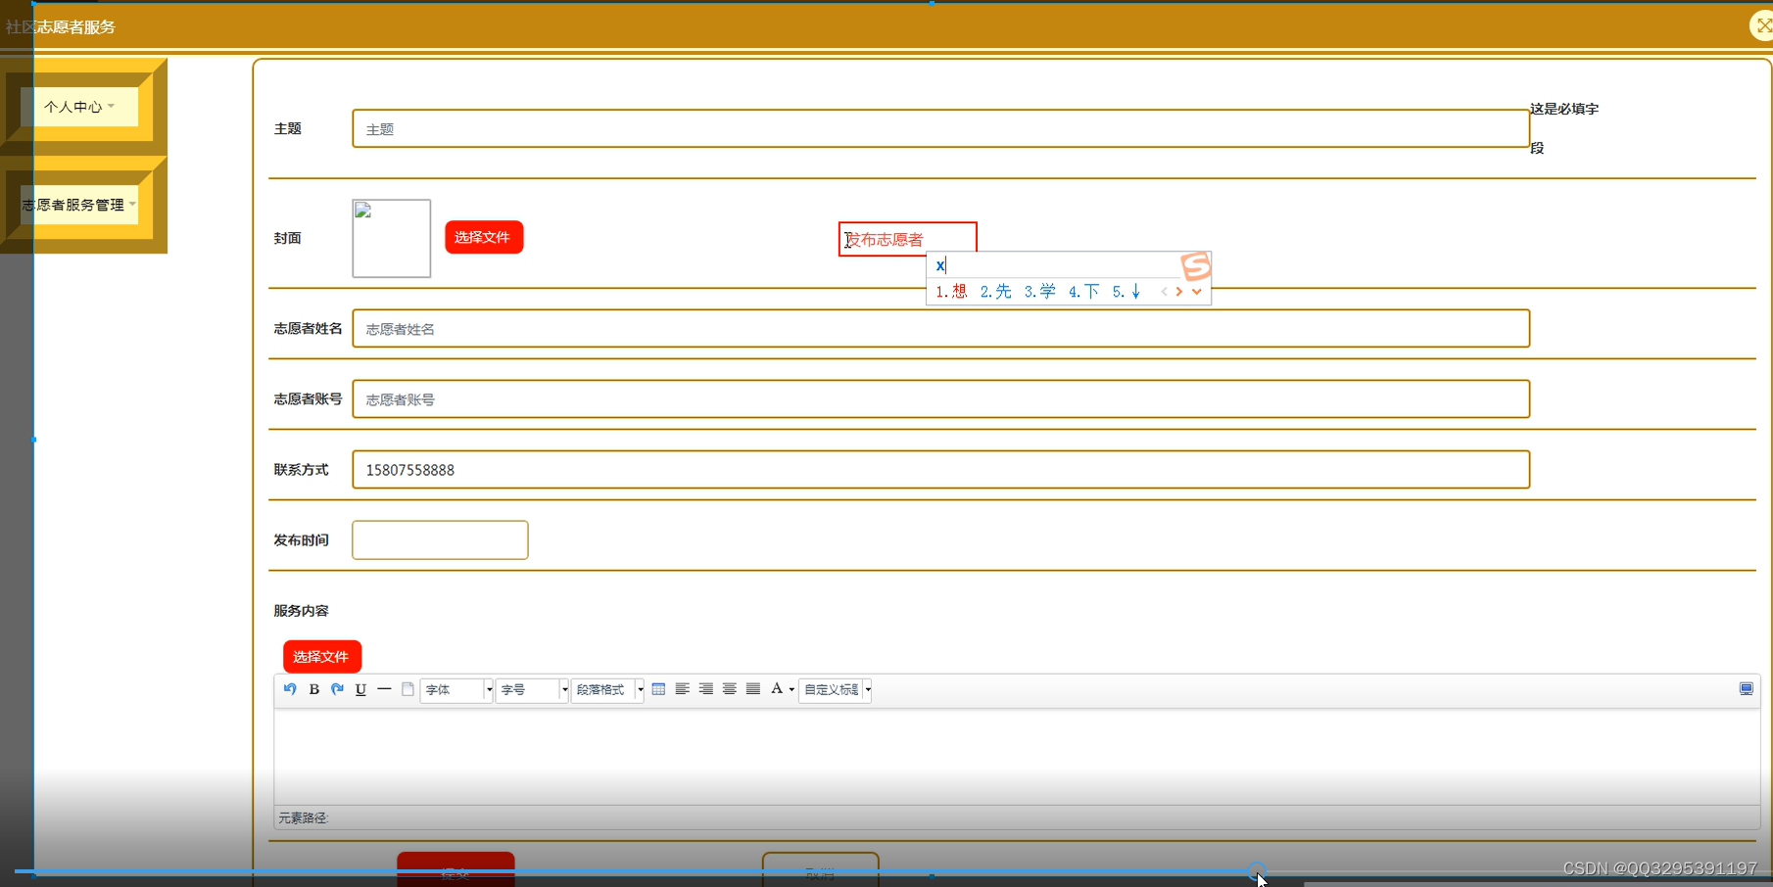Click the undo icon in the editor toolbar
Image resolution: width=1773 pixels, height=887 pixels.
pyautogui.click(x=290, y=689)
